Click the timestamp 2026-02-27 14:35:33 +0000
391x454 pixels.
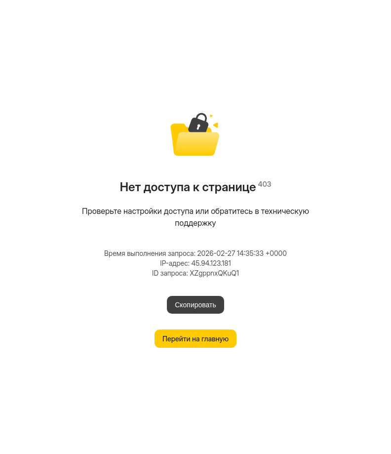242,253
